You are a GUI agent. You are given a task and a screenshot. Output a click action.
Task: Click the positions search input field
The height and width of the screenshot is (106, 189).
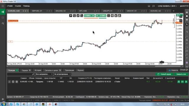pyautogui.click(x=21, y=74)
